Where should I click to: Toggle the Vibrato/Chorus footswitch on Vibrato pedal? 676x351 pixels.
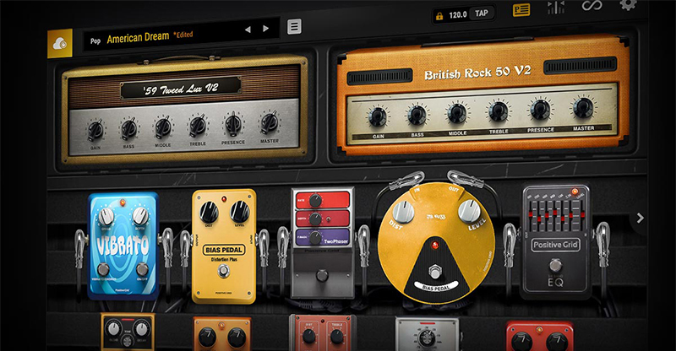(x=103, y=270)
